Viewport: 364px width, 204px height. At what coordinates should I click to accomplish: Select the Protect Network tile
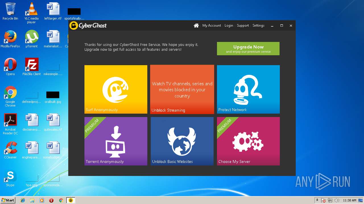tap(248, 89)
